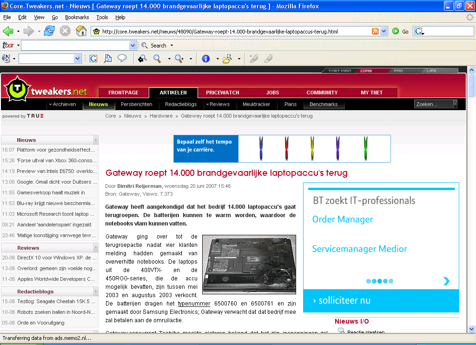Click the folder with flag icon
The height and width of the screenshot is (345, 476).
(227, 58)
